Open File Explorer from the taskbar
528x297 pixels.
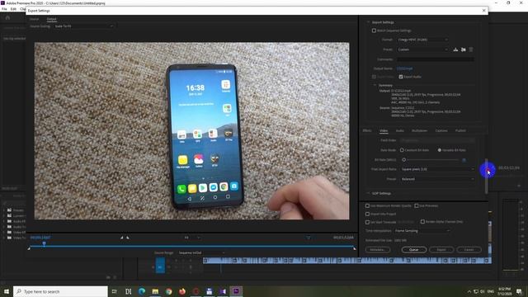tap(155, 291)
